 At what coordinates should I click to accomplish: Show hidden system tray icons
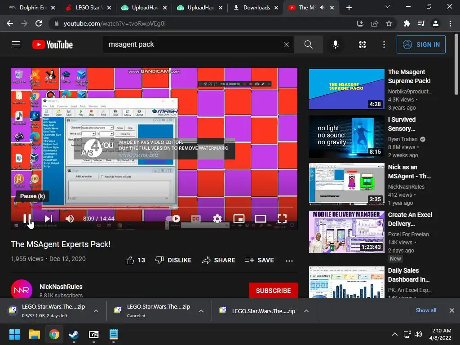coord(395,334)
